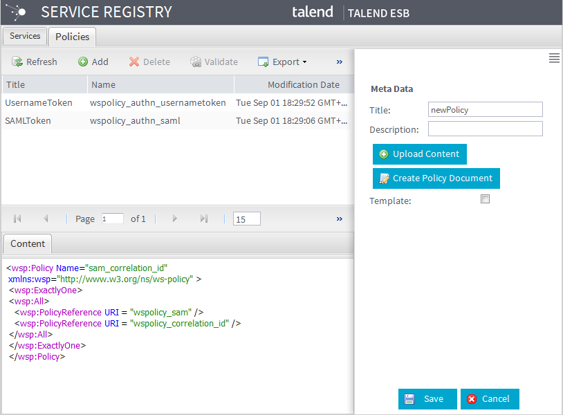Go to first page in pager
The width and height of the screenshot is (563, 415).
pos(17,219)
